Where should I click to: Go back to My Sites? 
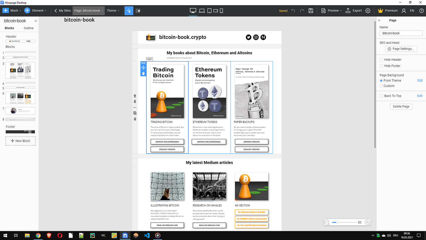coord(63,11)
